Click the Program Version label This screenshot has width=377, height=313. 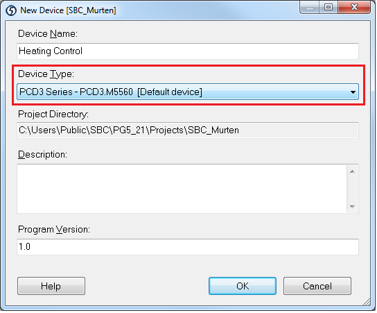tap(54, 230)
